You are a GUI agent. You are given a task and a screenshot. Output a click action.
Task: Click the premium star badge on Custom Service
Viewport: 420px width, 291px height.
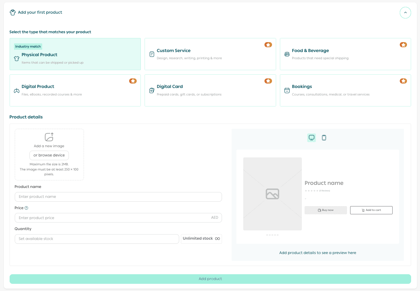pos(268,45)
